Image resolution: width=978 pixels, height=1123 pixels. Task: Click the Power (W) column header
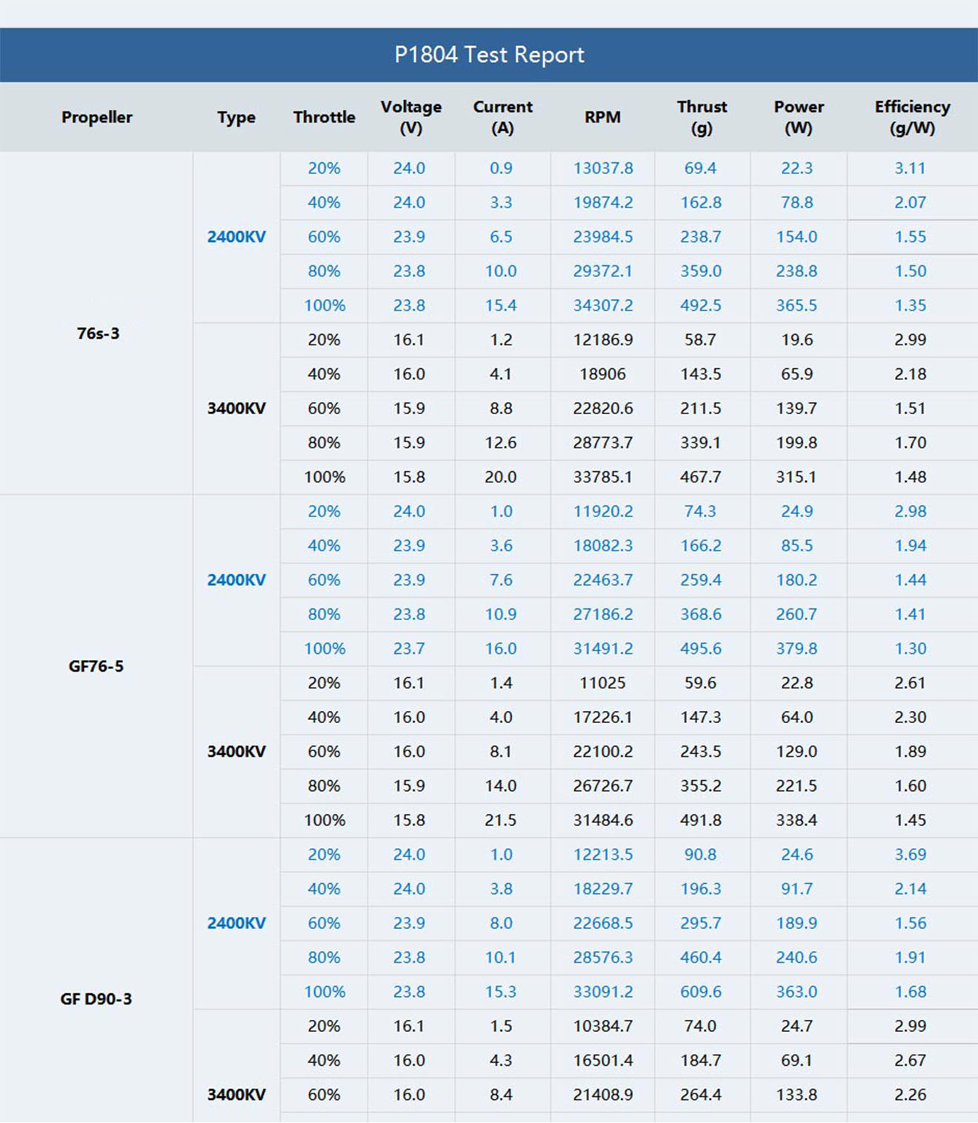click(x=798, y=117)
